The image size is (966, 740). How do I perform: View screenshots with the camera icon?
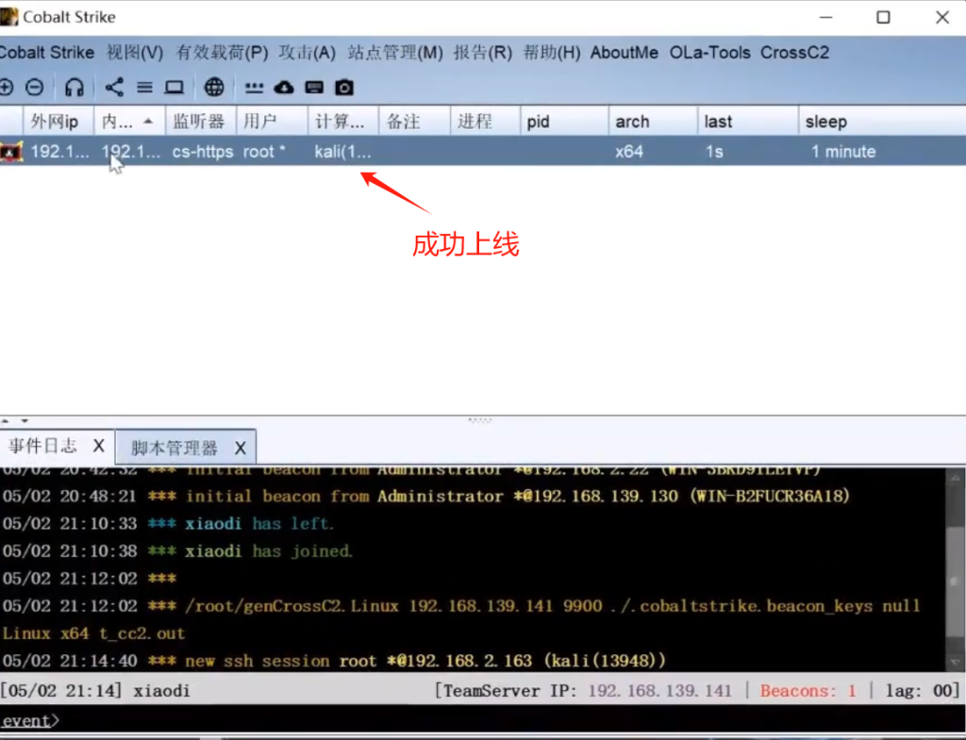[x=344, y=88]
